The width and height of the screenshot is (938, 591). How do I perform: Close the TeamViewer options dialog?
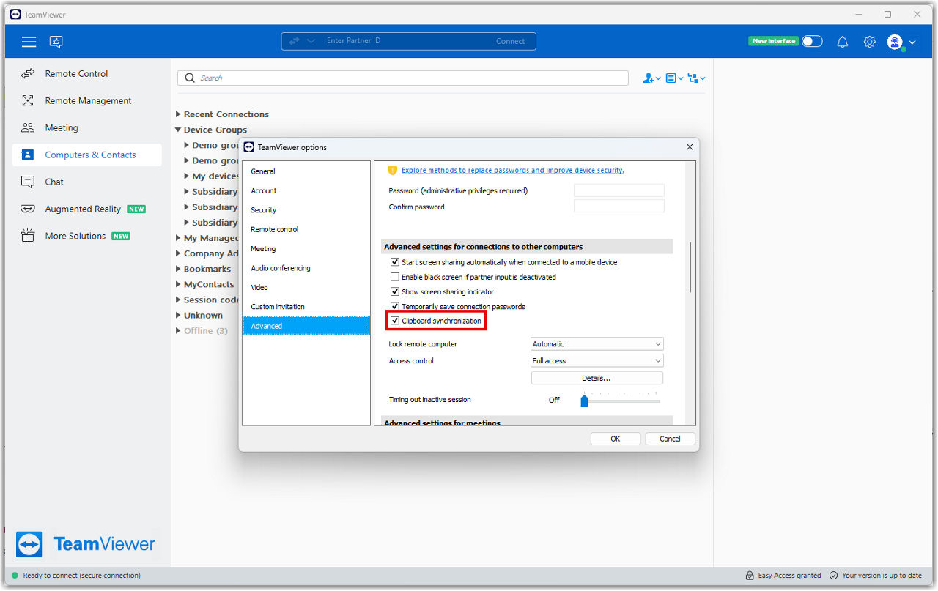(x=690, y=147)
